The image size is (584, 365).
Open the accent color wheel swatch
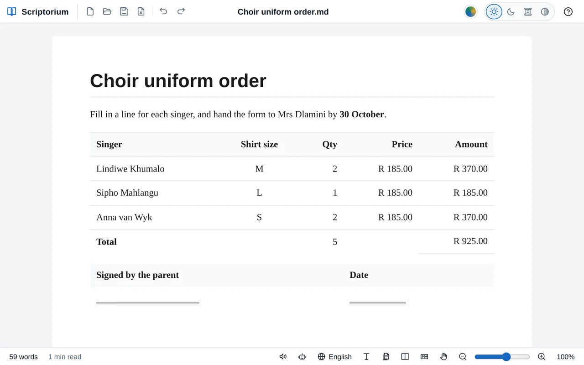click(x=471, y=12)
